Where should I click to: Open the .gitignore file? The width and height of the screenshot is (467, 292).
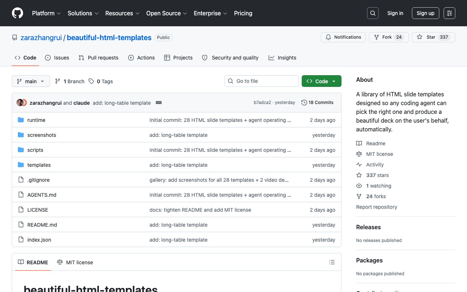point(38,180)
